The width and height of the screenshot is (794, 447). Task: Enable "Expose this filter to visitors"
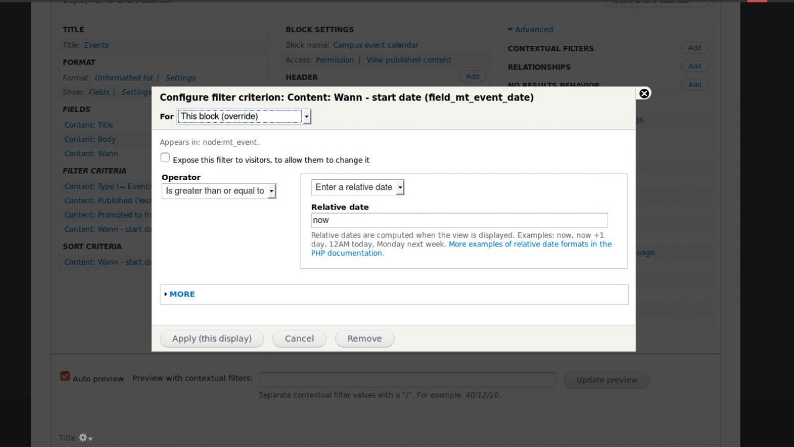[165, 156]
